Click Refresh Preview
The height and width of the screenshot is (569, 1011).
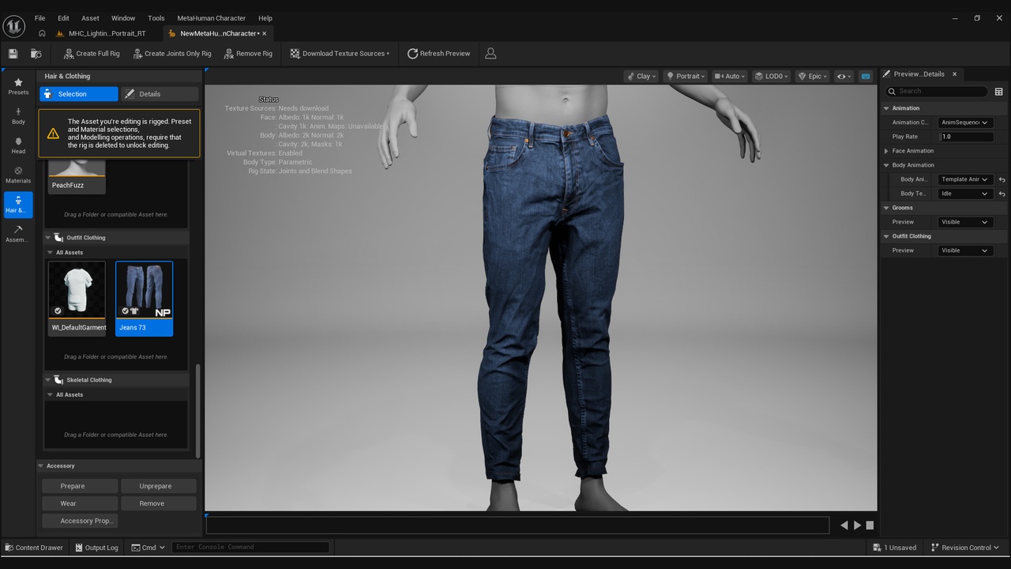point(439,54)
